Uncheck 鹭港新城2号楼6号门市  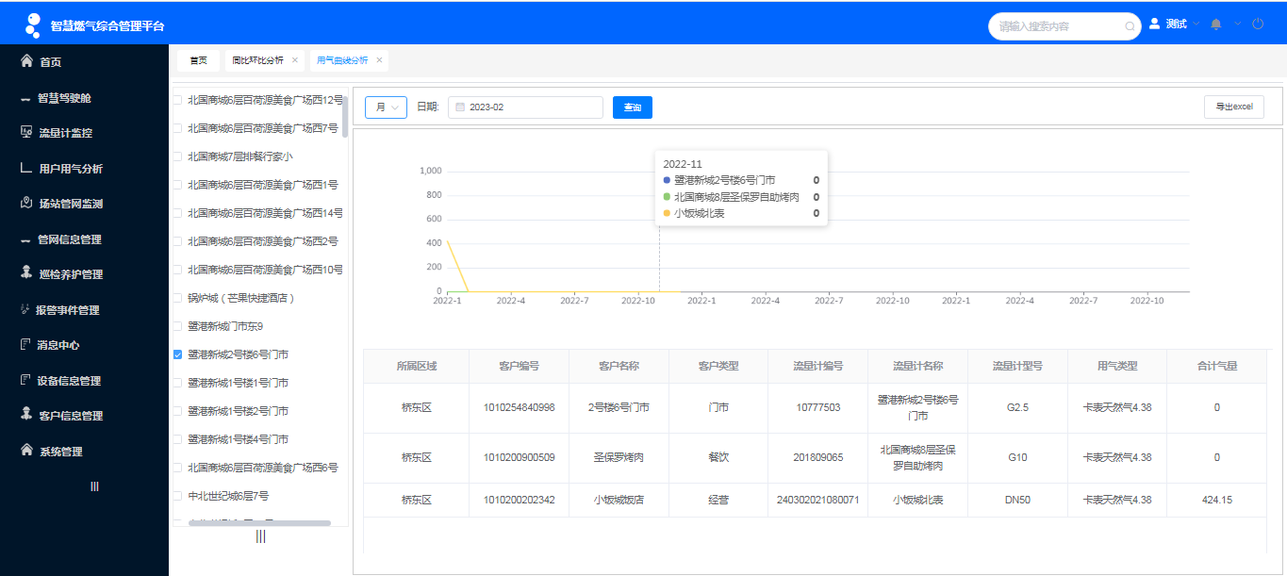point(177,354)
